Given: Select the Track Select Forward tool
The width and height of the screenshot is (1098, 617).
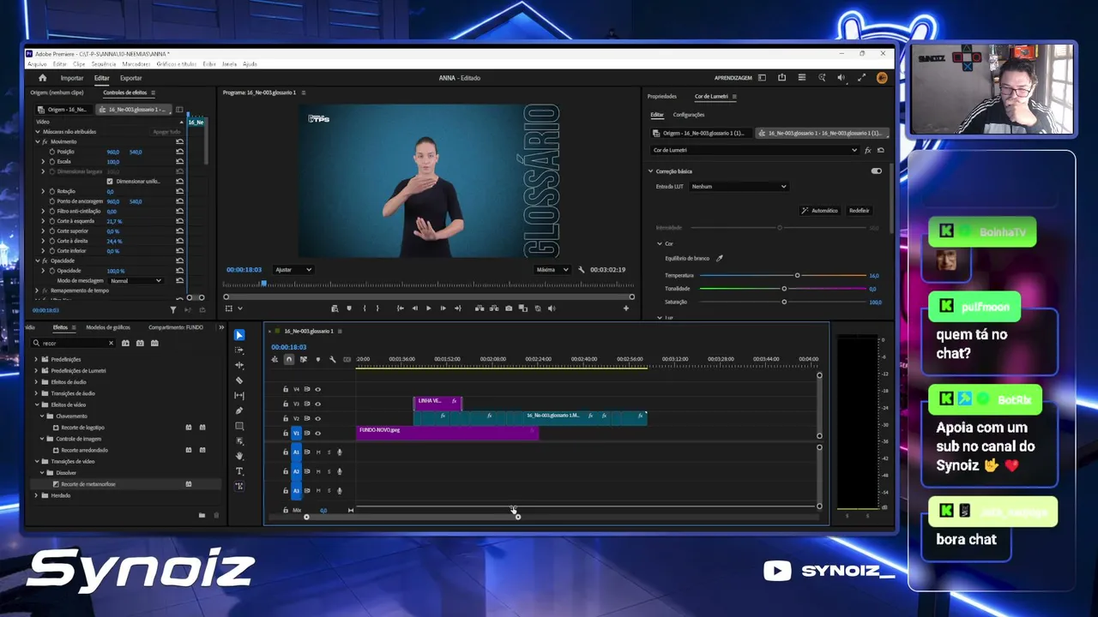Looking at the screenshot, I should coord(239,350).
